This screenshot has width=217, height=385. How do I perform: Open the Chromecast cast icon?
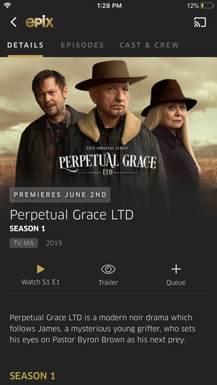pyautogui.click(x=200, y=23)
